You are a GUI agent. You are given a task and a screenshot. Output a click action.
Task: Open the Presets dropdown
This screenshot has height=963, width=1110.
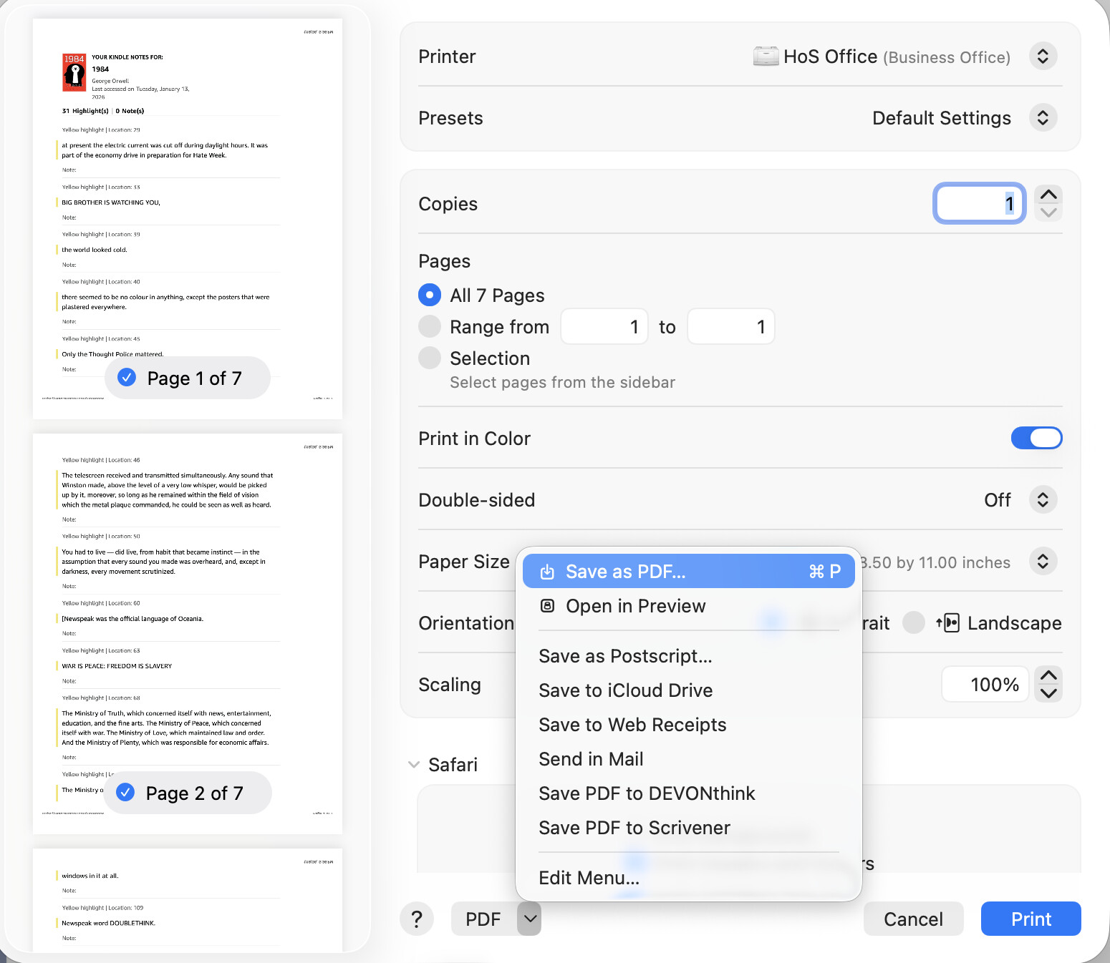click(x=1043, y=118)
